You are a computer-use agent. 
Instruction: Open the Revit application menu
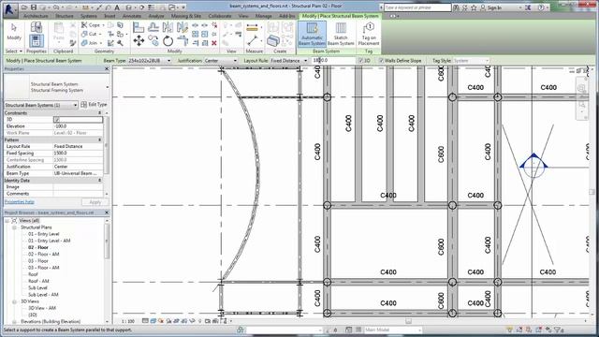(9, 9)
